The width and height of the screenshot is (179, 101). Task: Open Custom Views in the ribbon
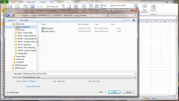26,6
